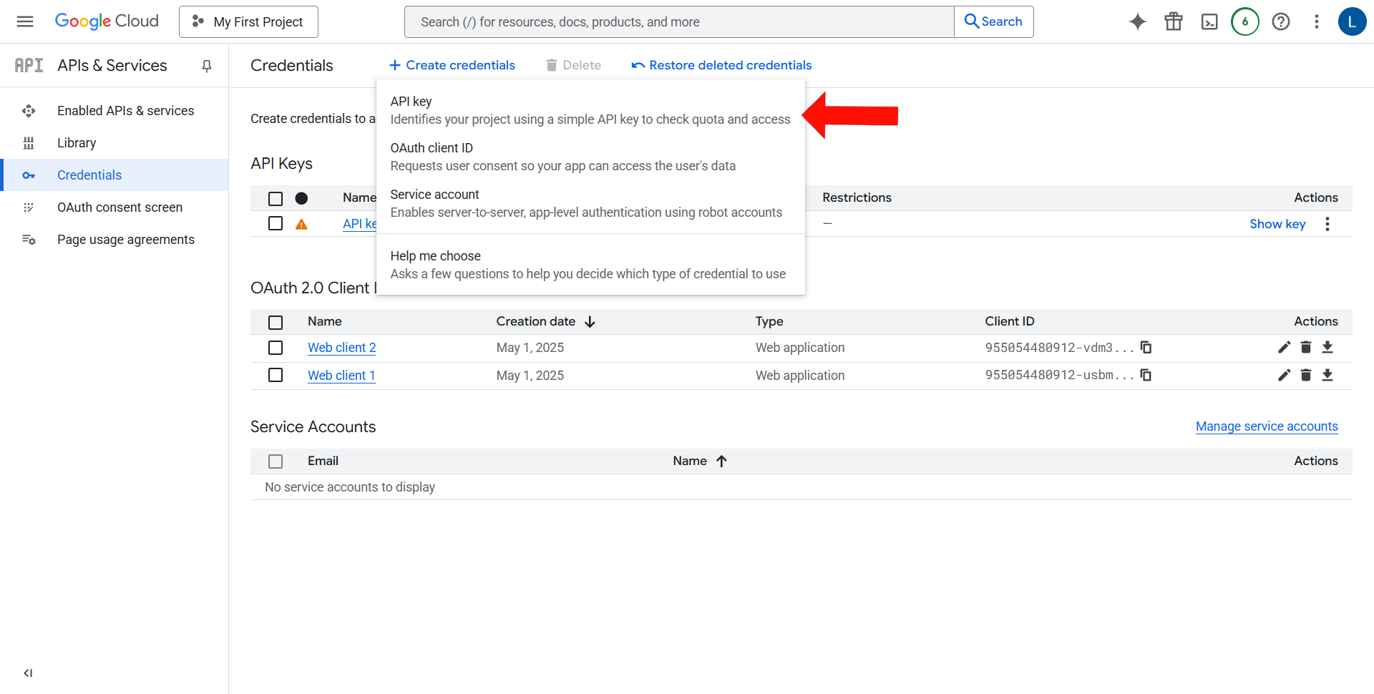
Task: Open the Gemini AI sparkle icon
Action: click(1138, 21)
